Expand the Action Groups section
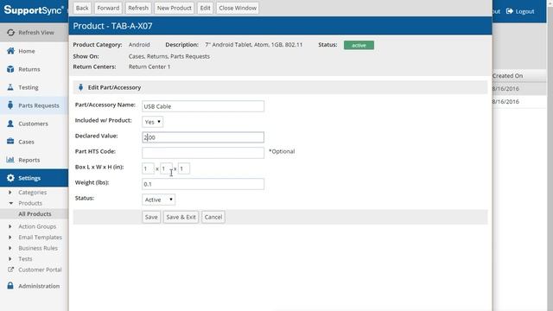Screen dimensions: 553x311 (10, 226)
